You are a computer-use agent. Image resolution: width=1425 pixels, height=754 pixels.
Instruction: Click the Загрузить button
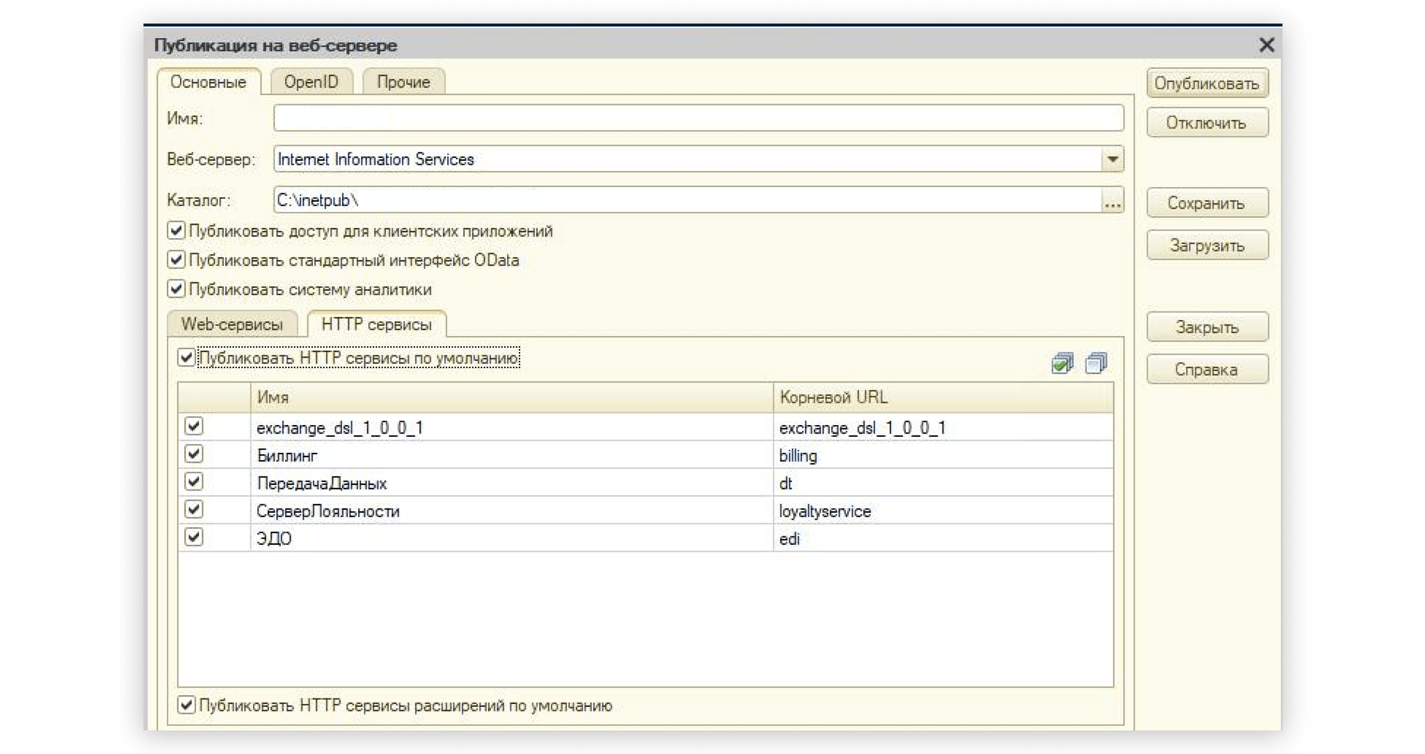[x=1207, y=245]
